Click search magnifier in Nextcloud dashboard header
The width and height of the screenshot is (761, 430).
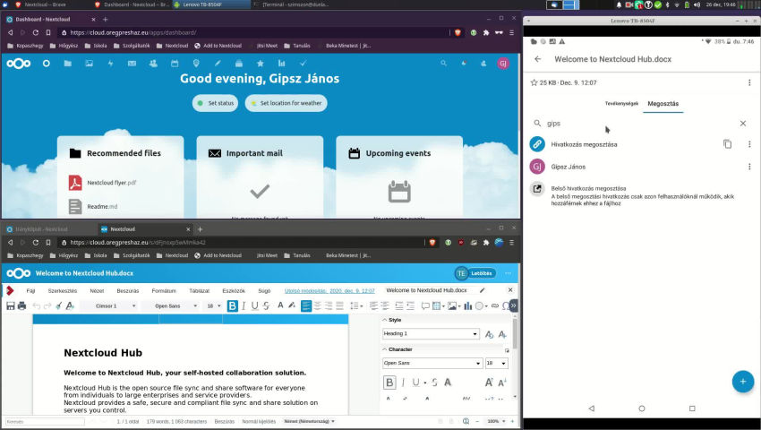click(x=443, y=64)
